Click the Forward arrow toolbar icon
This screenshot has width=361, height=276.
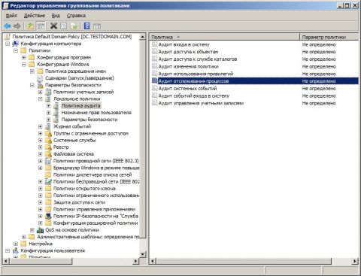17,26
